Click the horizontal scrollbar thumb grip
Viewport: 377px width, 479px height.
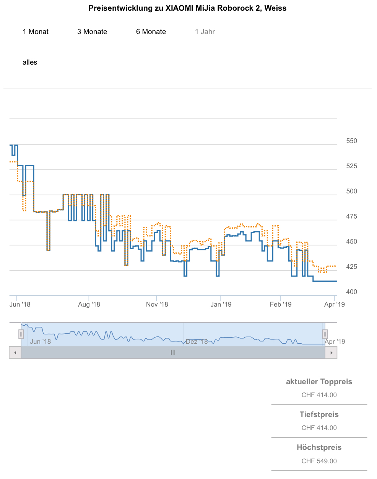[x=173, y=352]
